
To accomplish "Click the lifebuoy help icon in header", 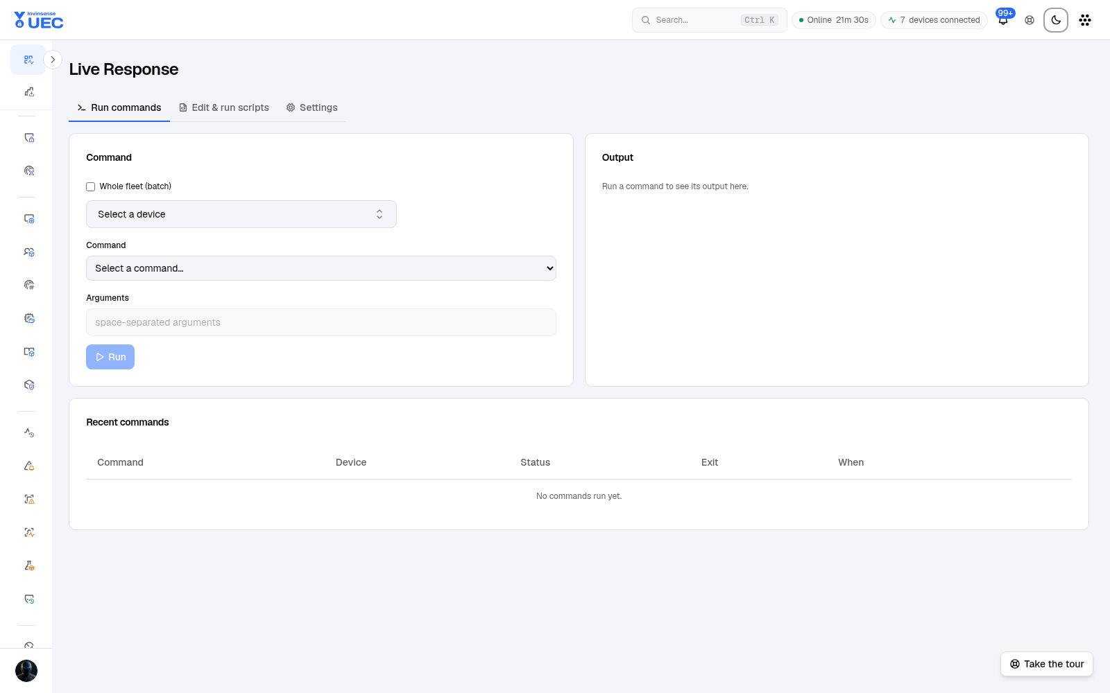I will [x=1030, y=20].
